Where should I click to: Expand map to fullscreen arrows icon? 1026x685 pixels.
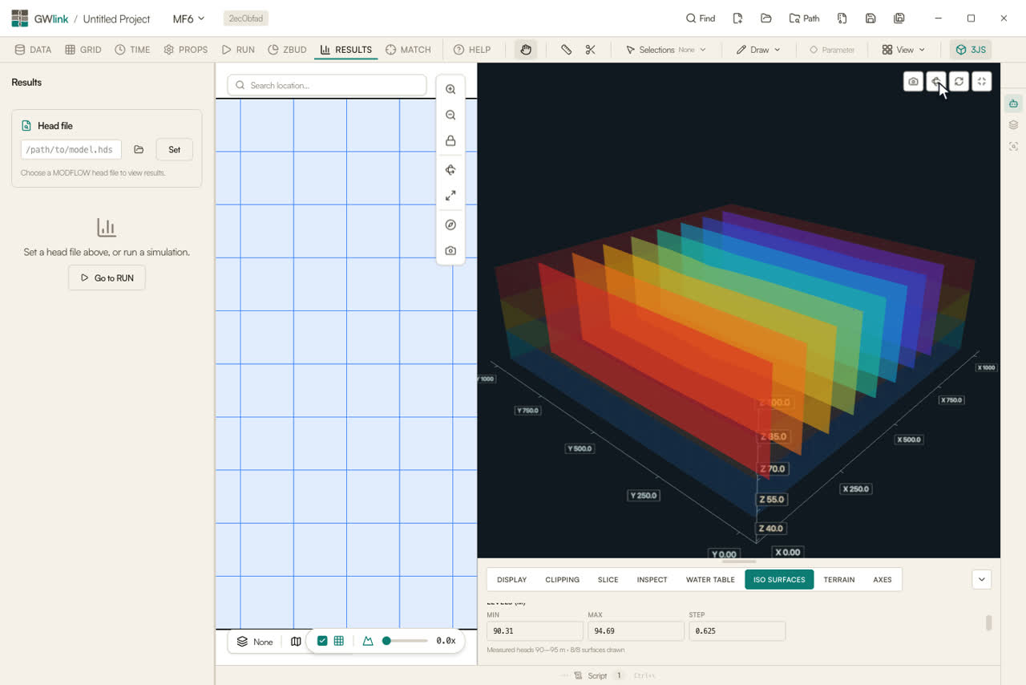tap(450, 196)
